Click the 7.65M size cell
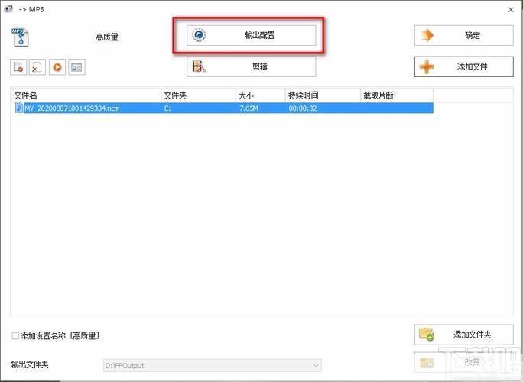Image resolution: width=523 pixels, height=382 pixels. [x=249, y=108]
